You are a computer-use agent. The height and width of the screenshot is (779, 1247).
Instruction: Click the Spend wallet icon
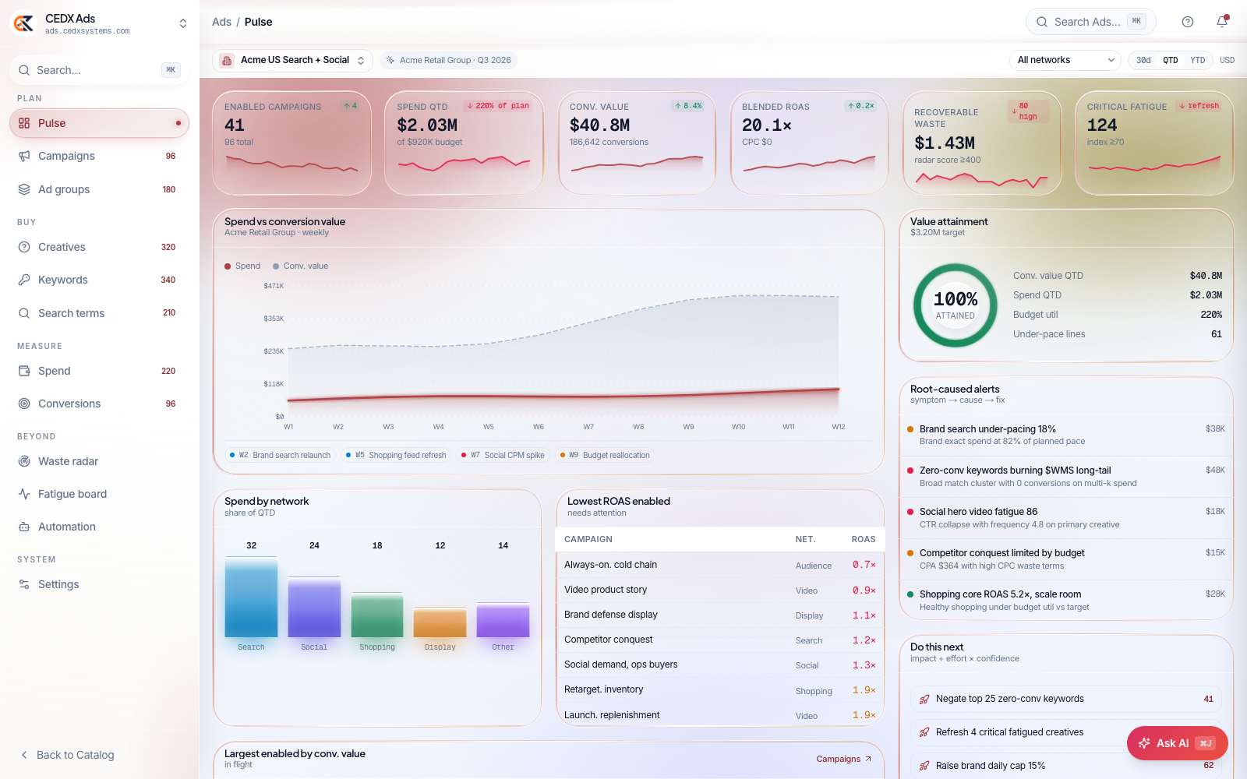[x=24, y=371]
